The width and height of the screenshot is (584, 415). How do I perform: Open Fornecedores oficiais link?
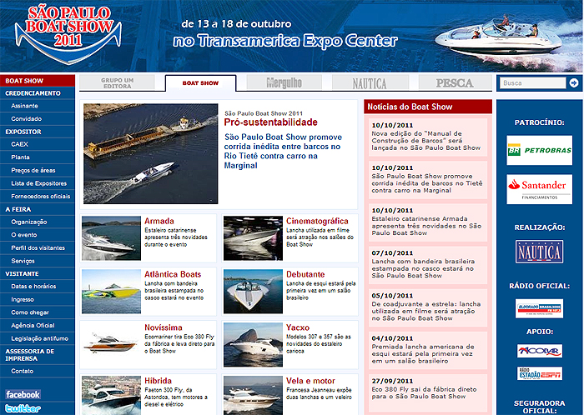point(41,196)
